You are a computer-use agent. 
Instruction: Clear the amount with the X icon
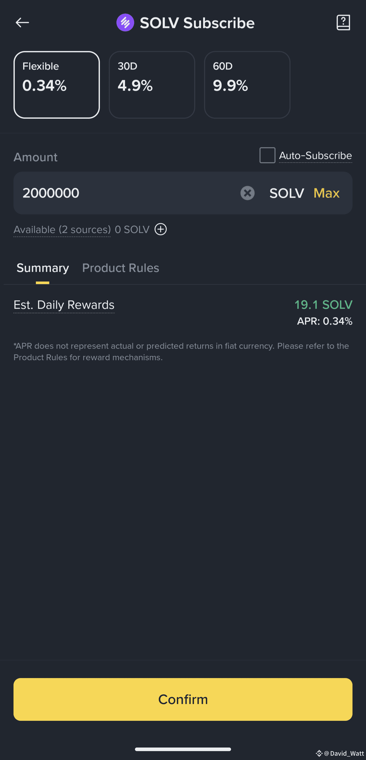tap(247, 193)
